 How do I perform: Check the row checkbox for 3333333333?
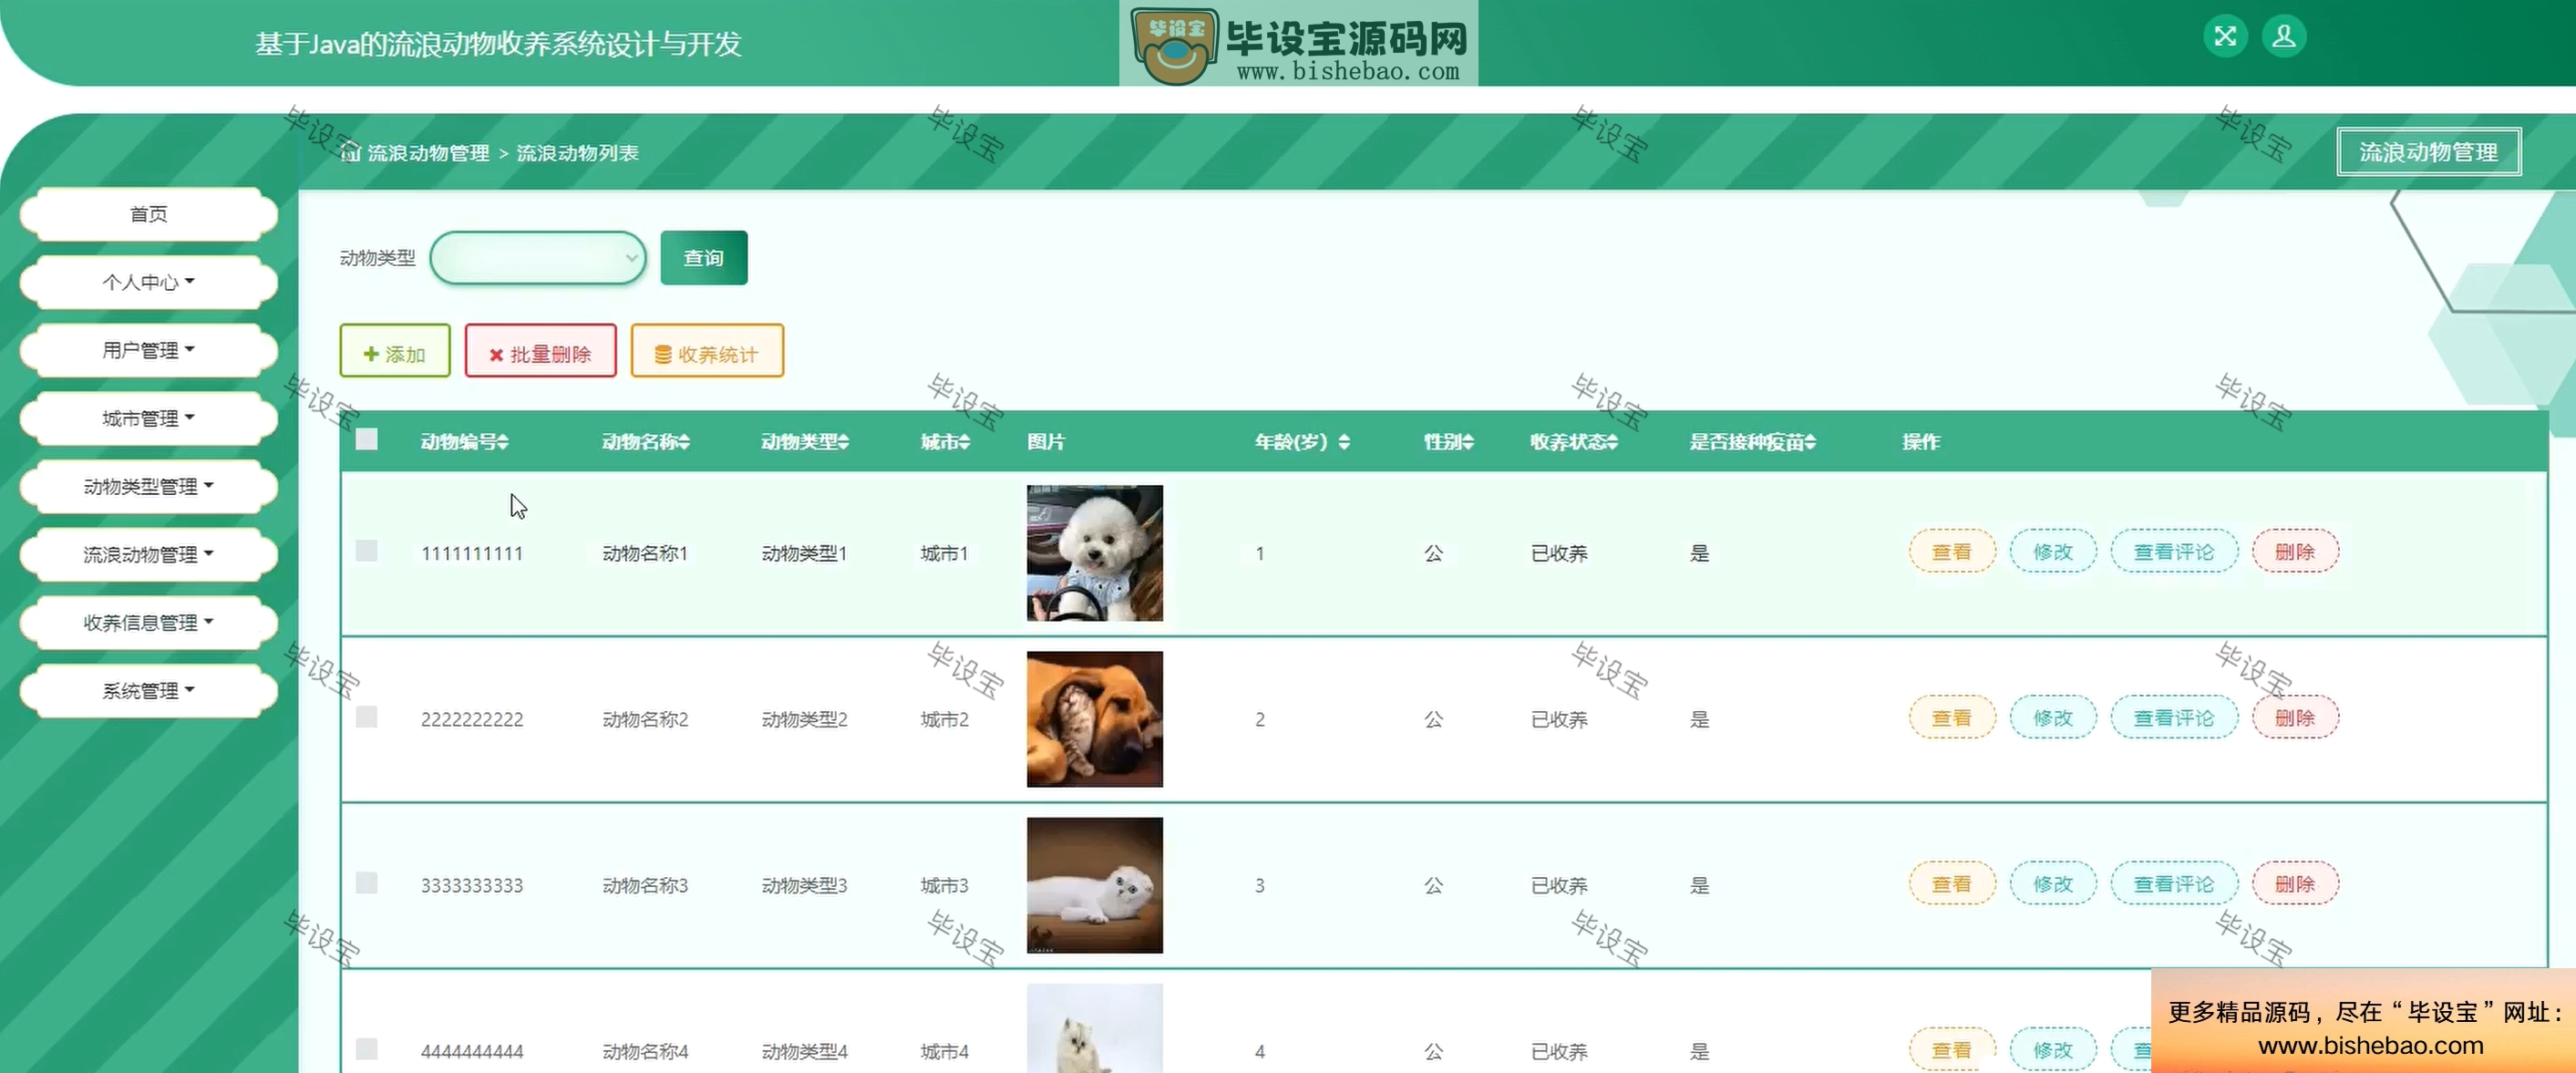(367, 883)
